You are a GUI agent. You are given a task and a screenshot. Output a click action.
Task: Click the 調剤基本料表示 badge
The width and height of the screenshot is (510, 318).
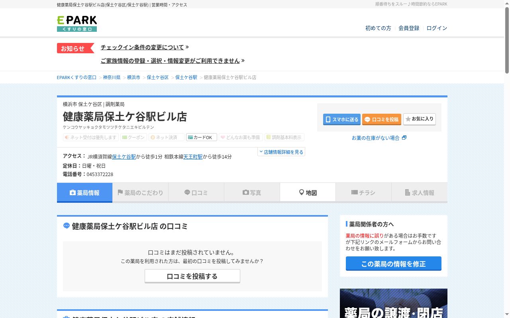click(x=284, y=137)
